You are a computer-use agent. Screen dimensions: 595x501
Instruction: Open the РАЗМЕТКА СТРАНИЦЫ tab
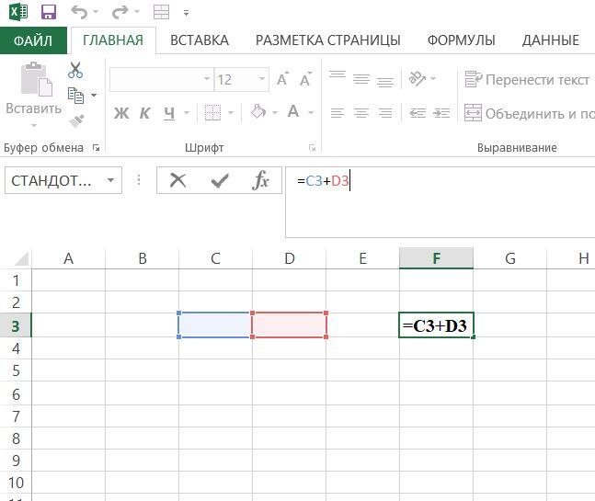tap(328, 40)
